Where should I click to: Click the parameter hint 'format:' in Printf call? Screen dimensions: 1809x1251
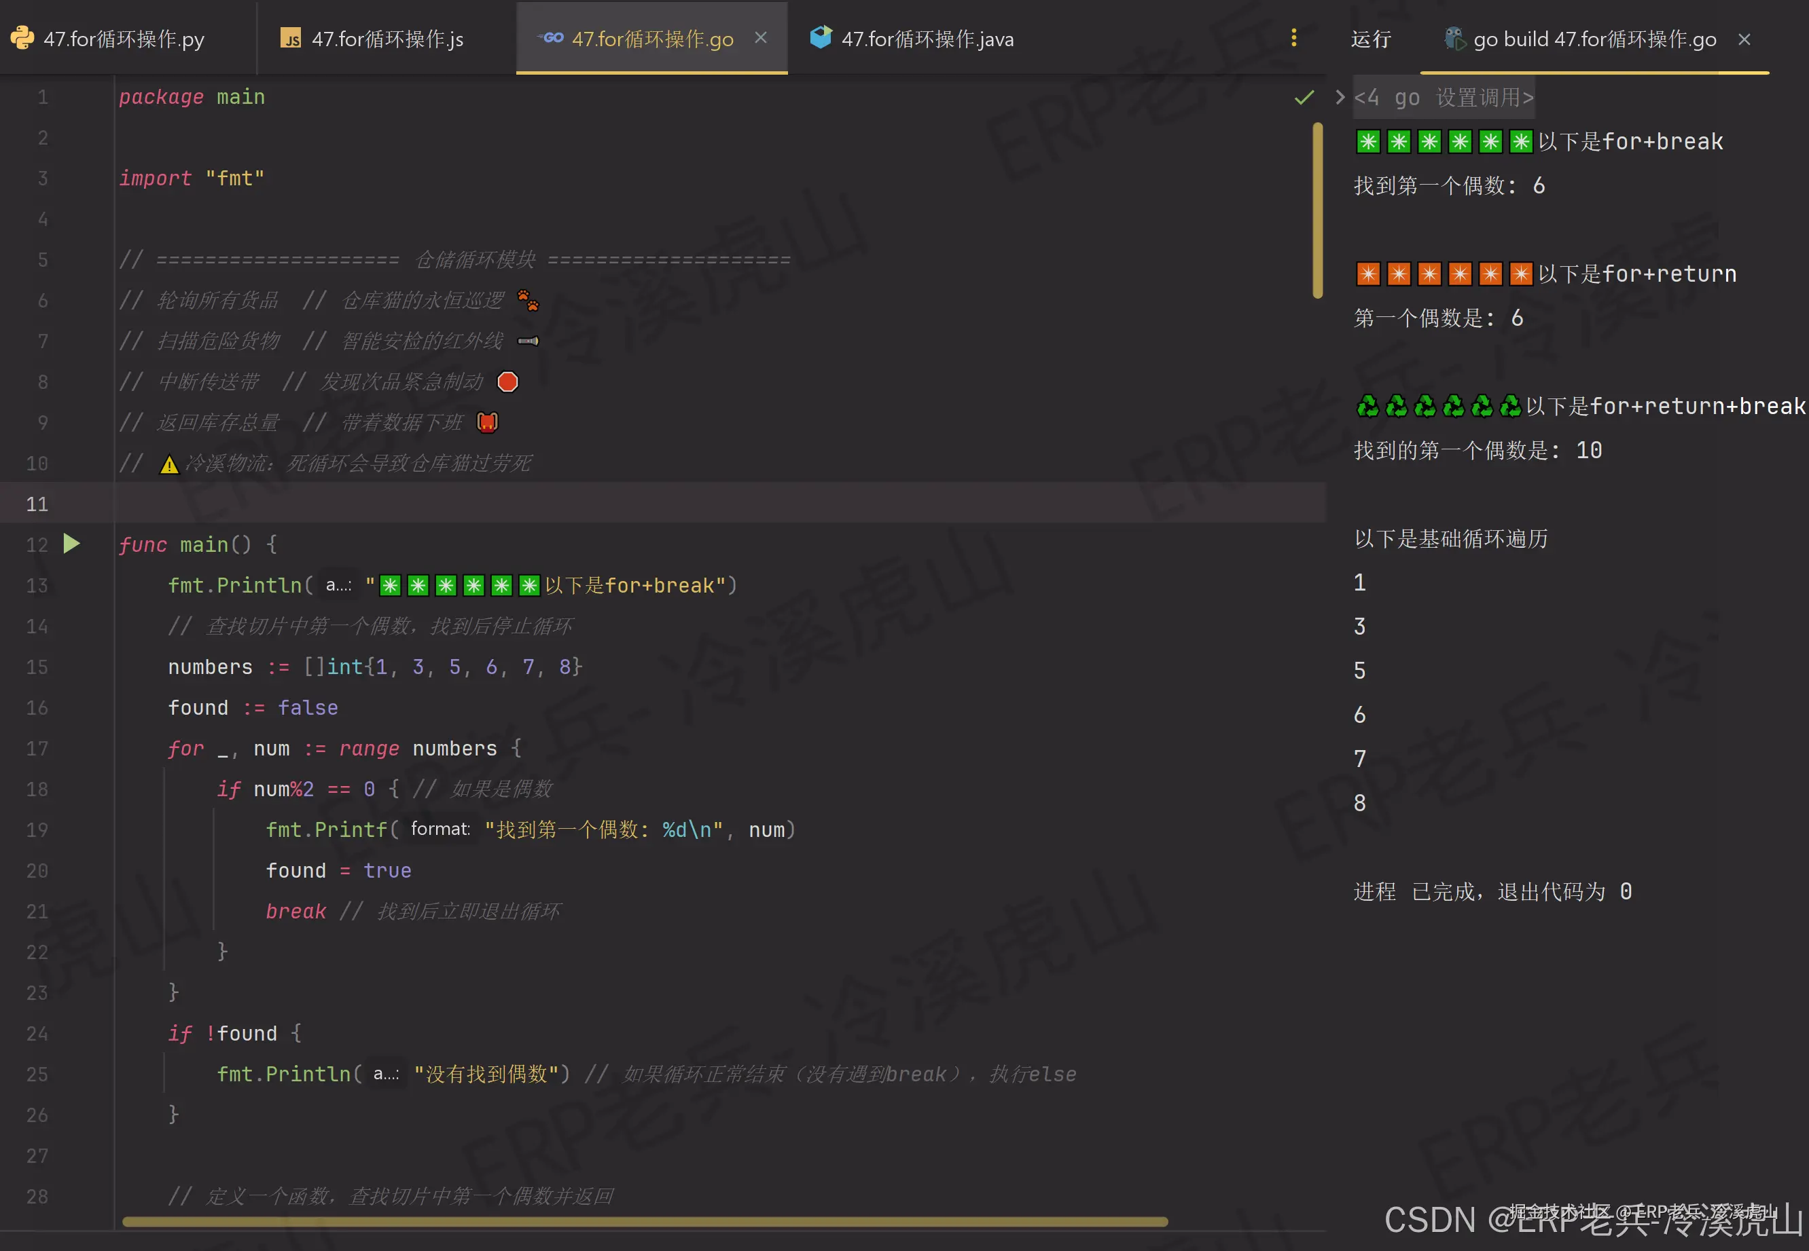[440, 829]
